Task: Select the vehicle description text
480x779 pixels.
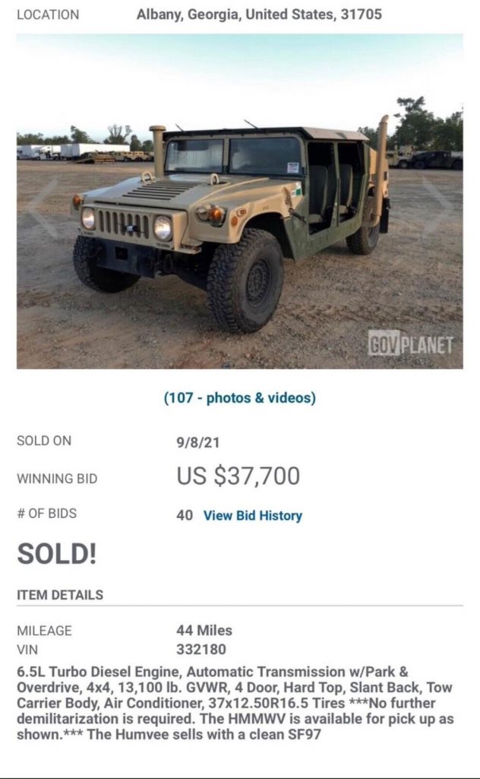Action: coord(228,704)
